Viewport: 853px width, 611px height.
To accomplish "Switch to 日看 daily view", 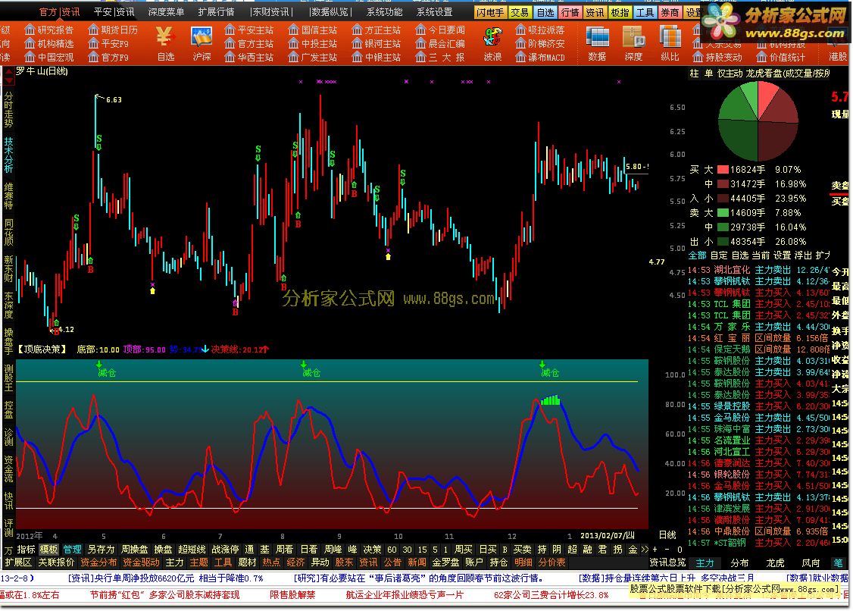I will (309, 550).
